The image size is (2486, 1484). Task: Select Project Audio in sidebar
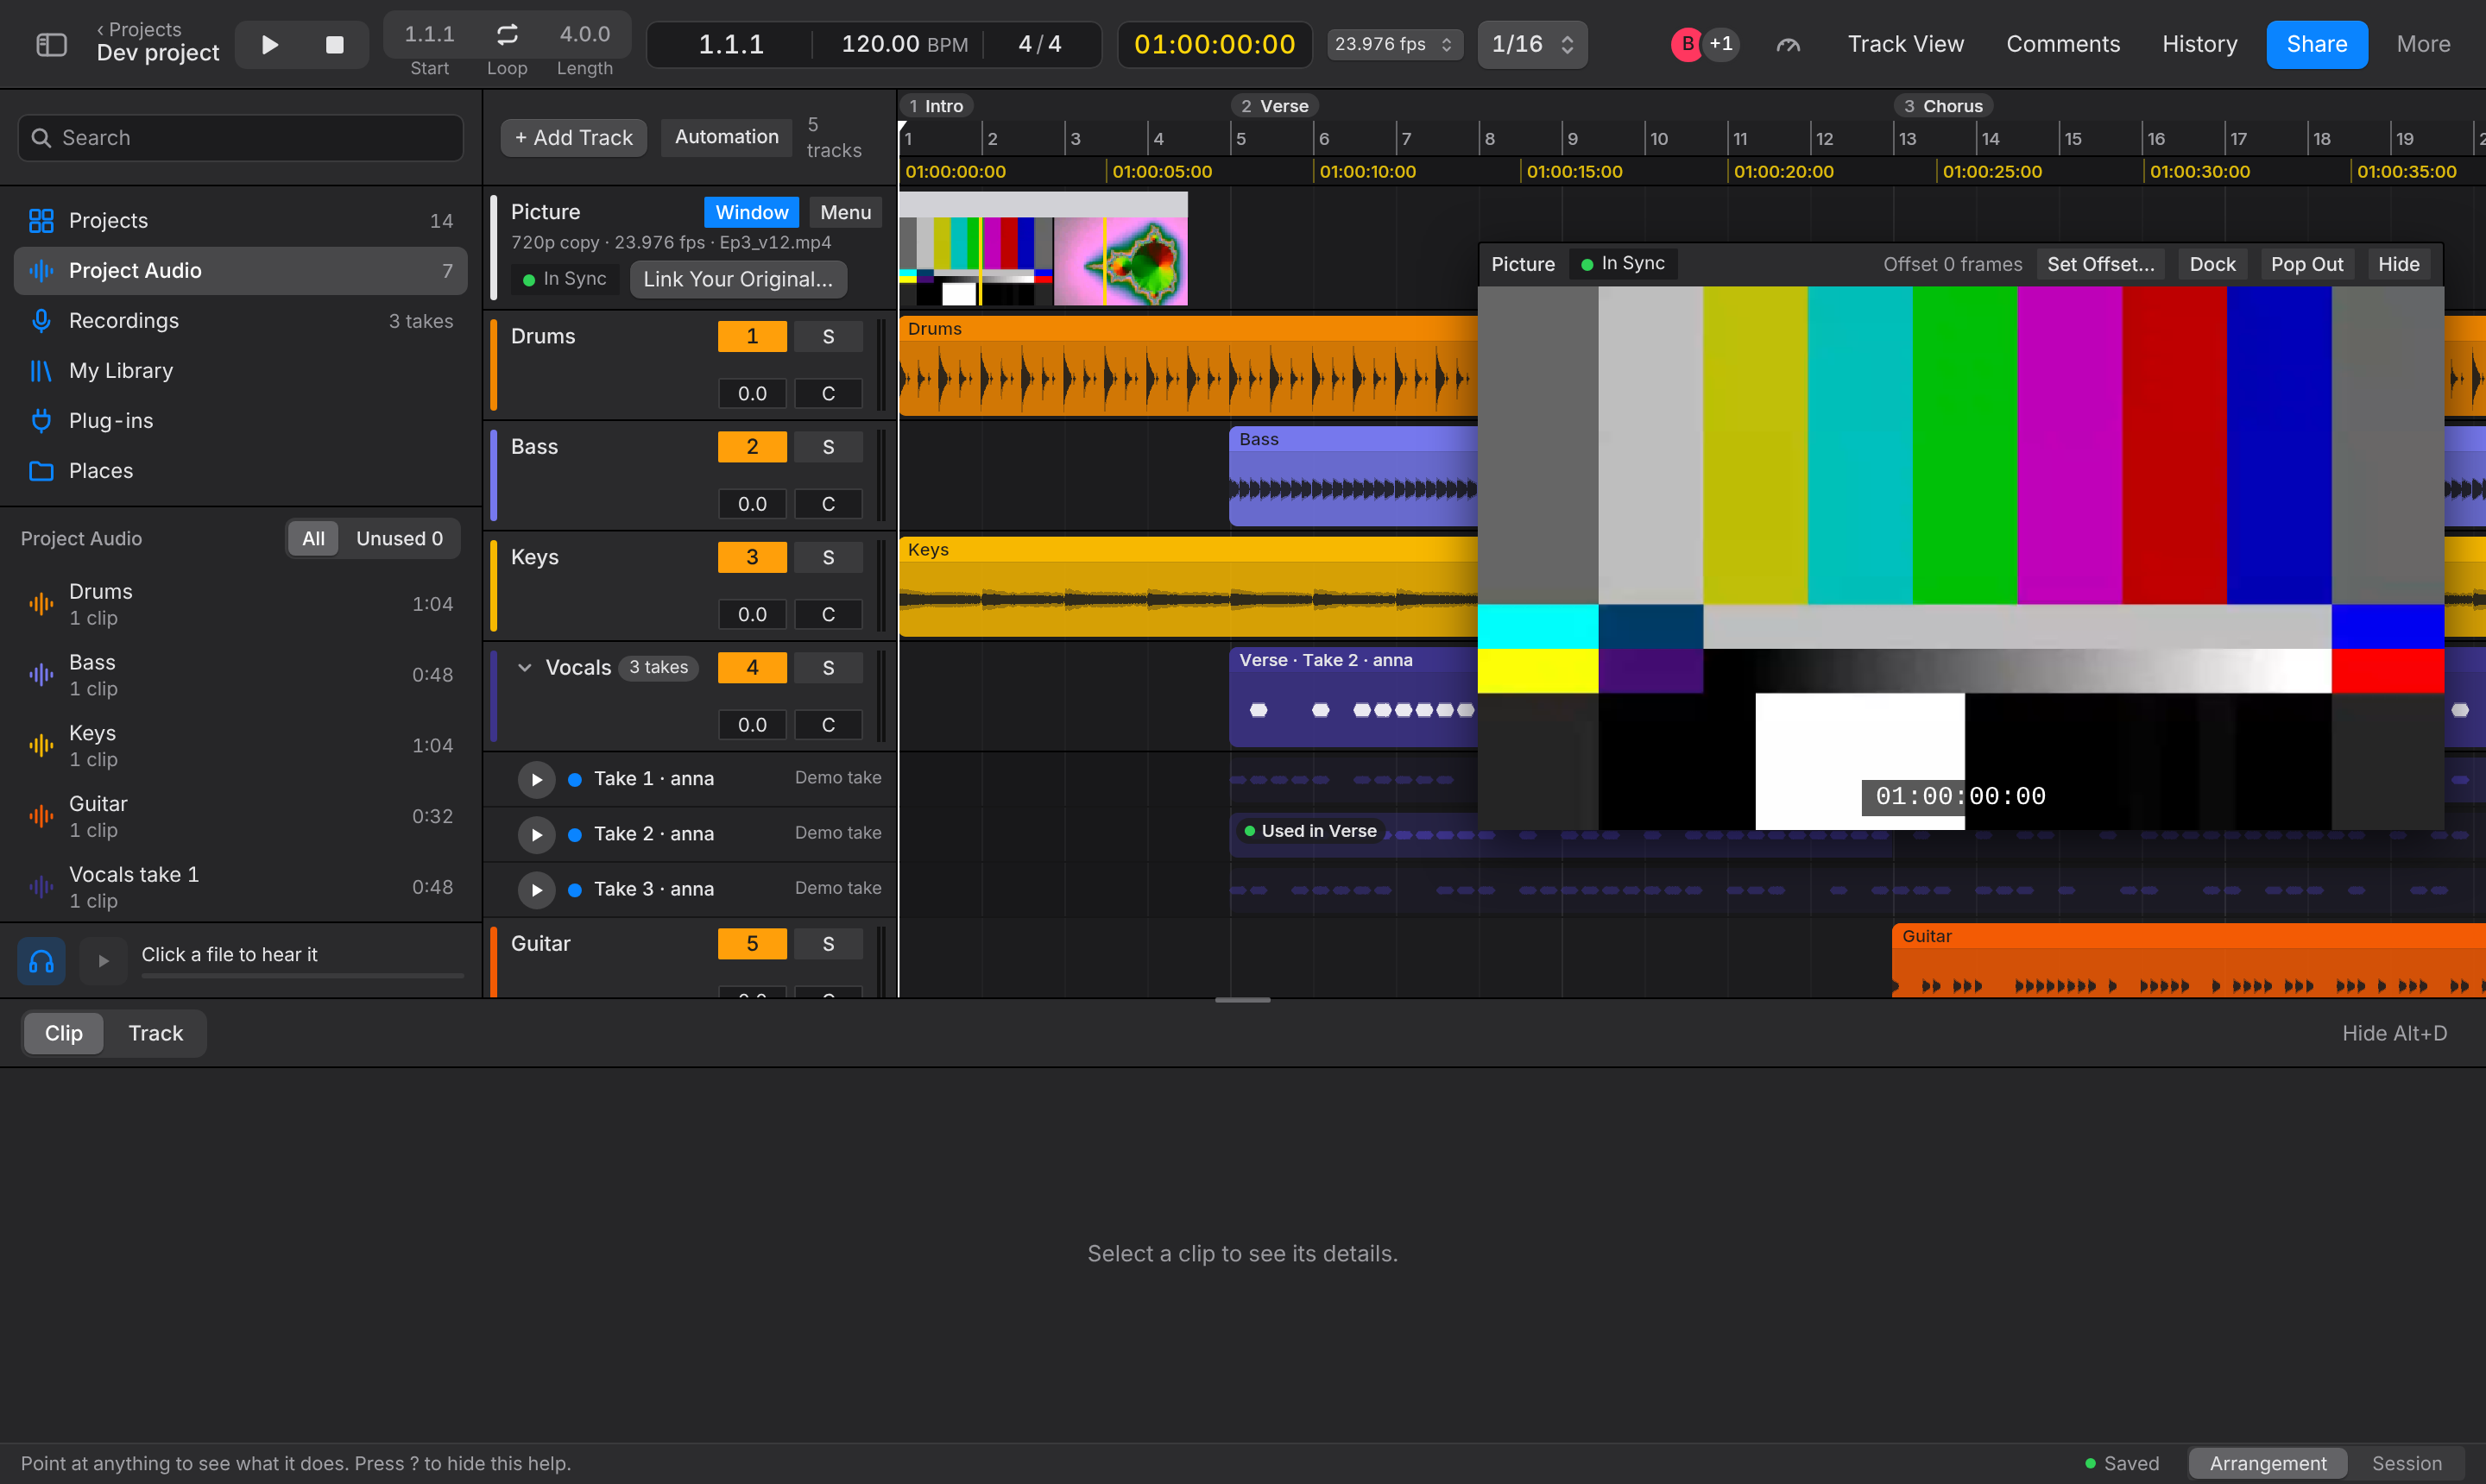(x=241, y=270)
